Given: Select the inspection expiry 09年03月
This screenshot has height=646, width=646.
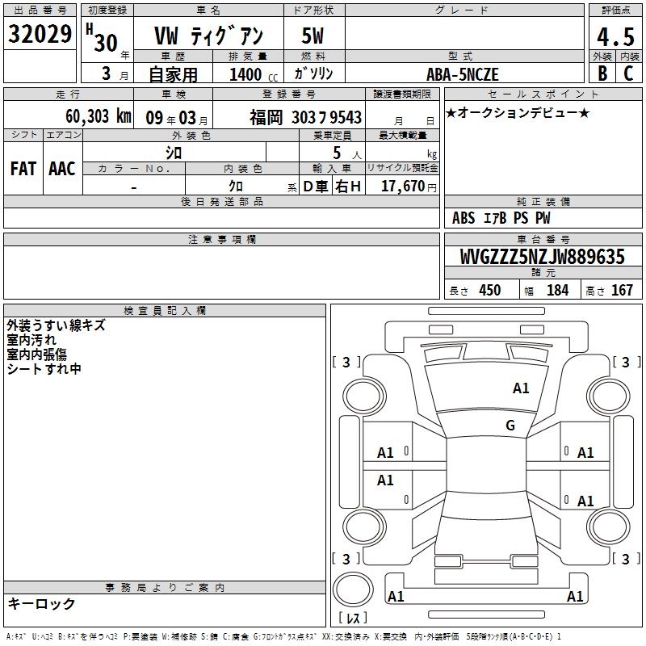Looking at the screenshot, I should 177,118.
